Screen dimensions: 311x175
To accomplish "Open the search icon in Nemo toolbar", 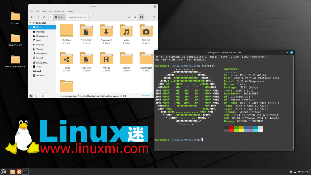I will (135, 17).
